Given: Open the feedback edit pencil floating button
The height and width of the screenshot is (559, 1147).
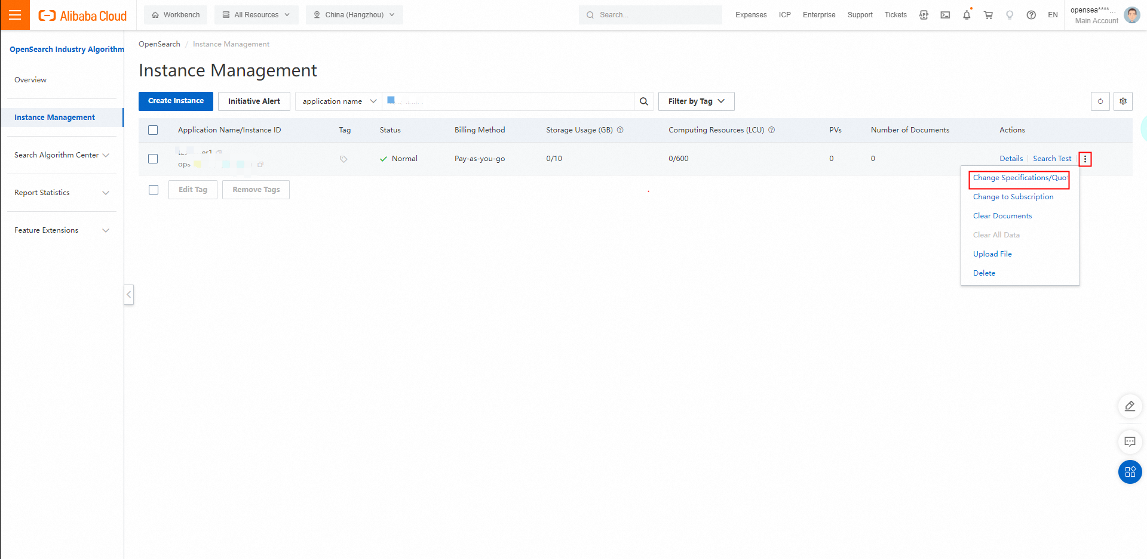Looking at the screenshot, I should click(x=1130, y=406).
